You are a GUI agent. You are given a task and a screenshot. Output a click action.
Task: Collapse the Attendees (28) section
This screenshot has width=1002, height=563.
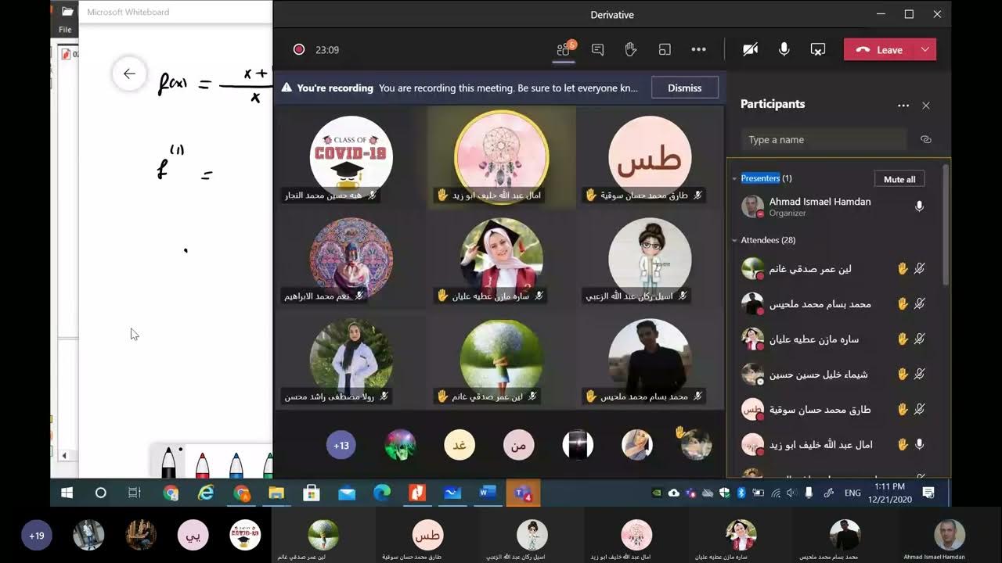click(x=734, y=240)
